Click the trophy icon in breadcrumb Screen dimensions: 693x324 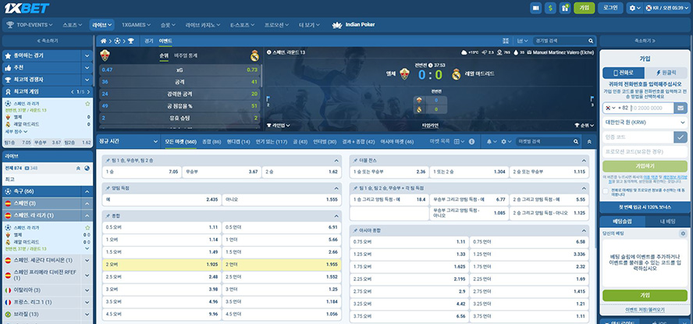tap(131, 41)
